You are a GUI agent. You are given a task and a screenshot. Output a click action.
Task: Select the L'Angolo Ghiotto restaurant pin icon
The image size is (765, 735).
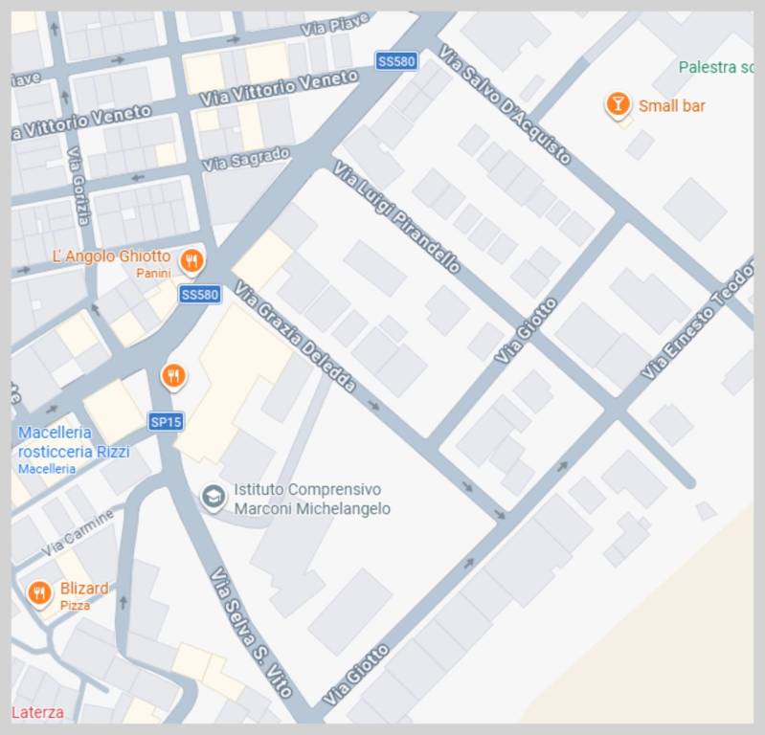[191, 260]
